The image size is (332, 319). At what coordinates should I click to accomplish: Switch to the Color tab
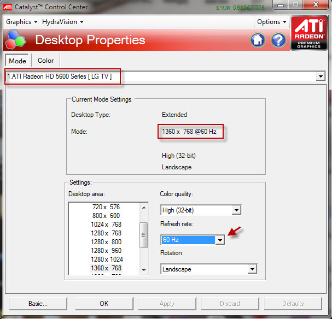click(x=45, y=61)
